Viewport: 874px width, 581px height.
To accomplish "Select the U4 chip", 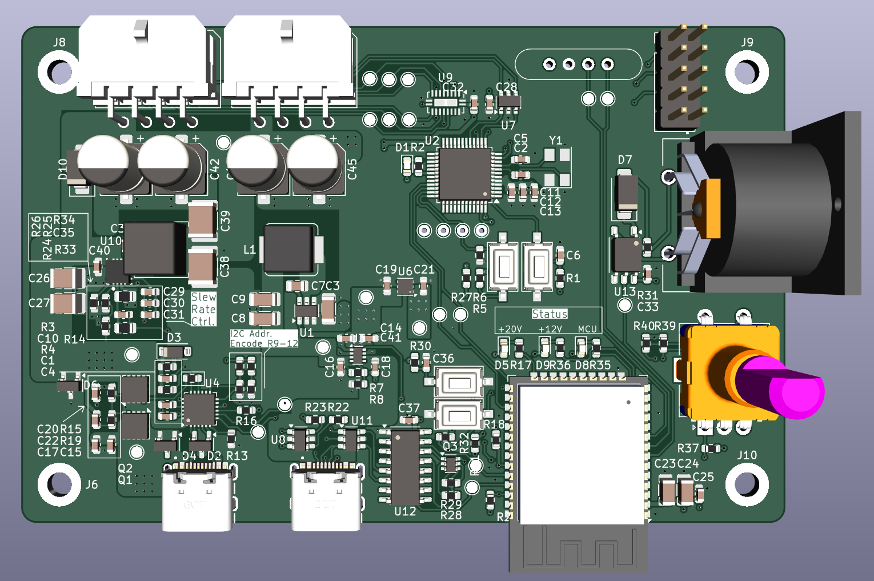I will click(x=199, y=409).
